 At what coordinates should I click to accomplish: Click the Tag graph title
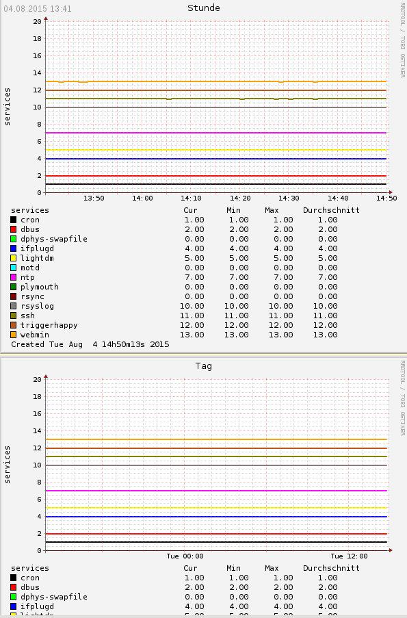point(204,365)
